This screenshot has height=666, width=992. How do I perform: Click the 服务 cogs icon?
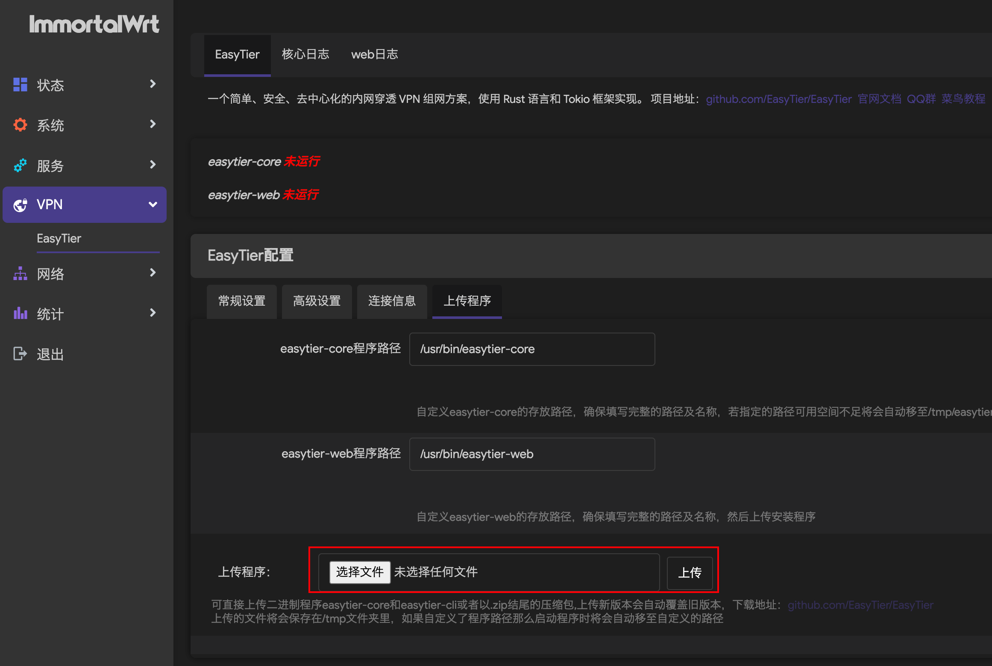[x=20, y=165]
